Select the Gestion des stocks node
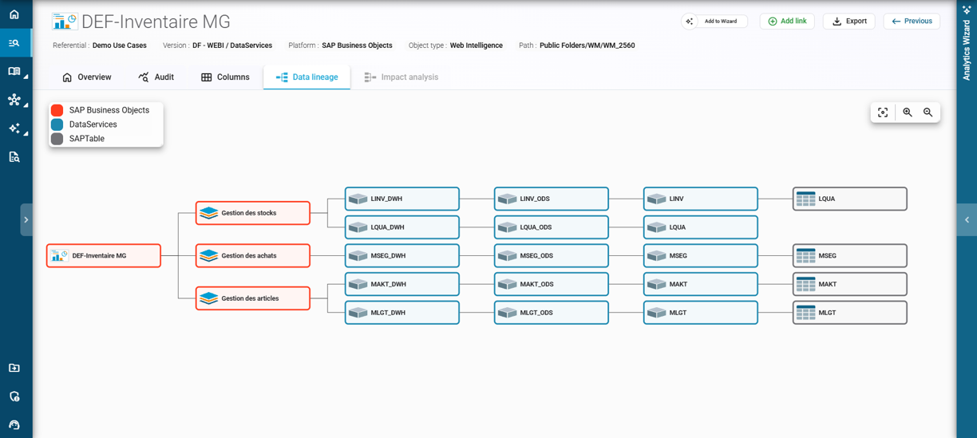This screenshot has height=438, width=977. [252, 213]
